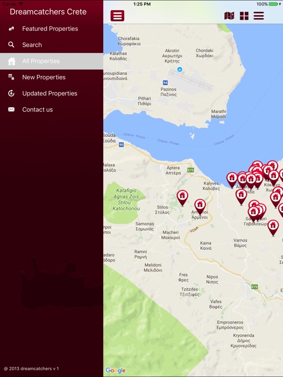283x377 pixels.
Task: Select property pin at Armenoi
Action: [200, 207]
